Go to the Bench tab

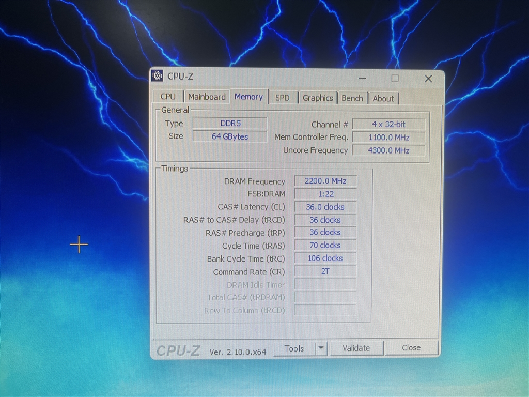[352, 98]
